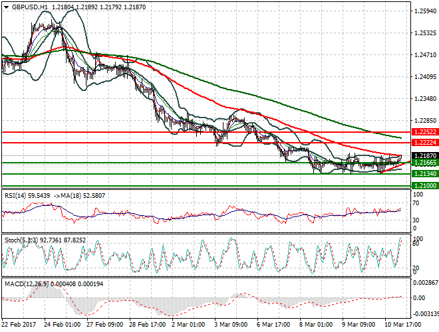Click the black current price tag 1.21870
The image size is (439, 332).
(424, 156)
